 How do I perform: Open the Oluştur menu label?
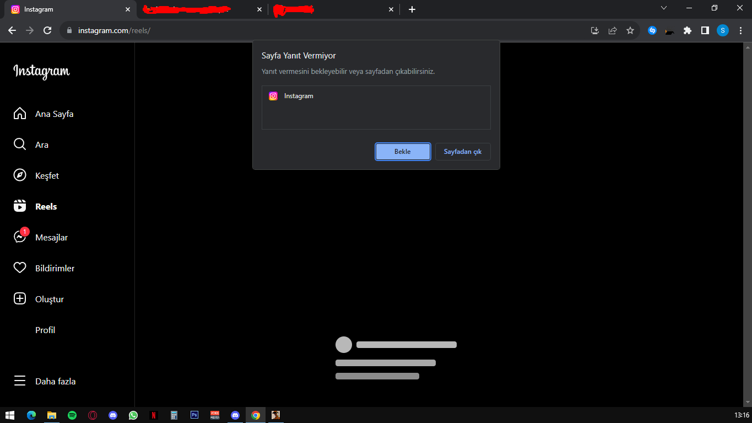click(50, 299)
